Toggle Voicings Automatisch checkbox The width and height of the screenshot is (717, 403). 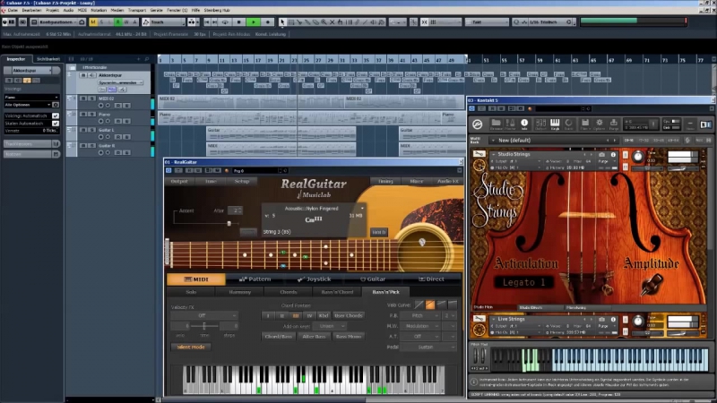(x=56, y=116)
